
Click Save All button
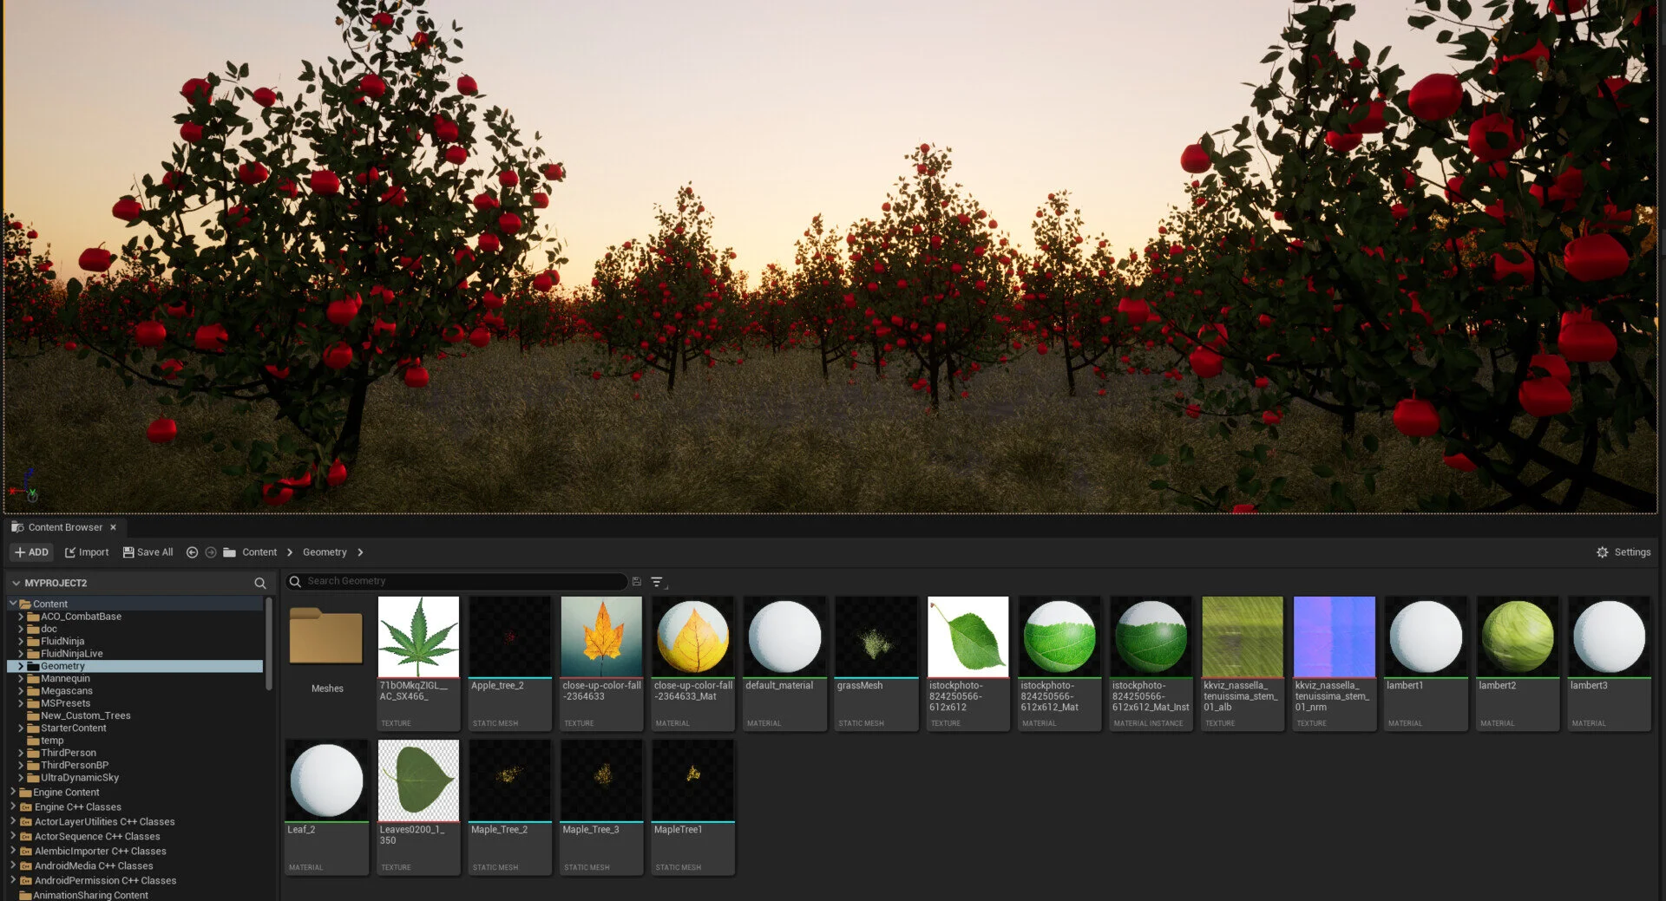pyautogui.click(x=148, y=552)
